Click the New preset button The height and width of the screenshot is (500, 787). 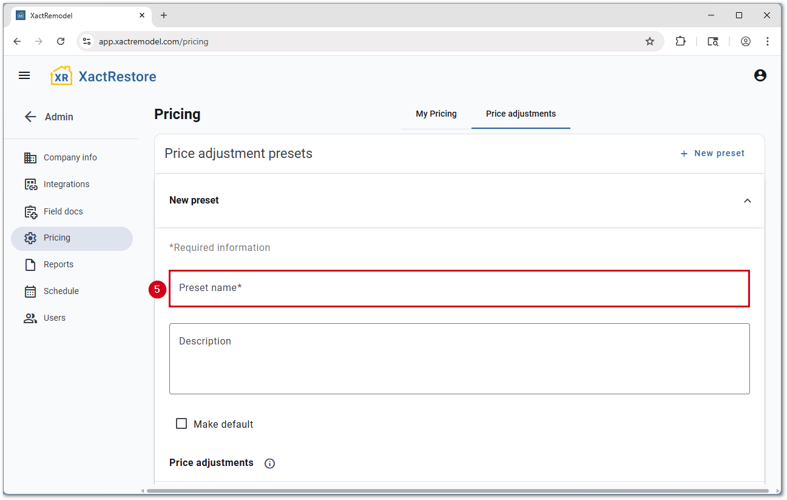[712, 153]
